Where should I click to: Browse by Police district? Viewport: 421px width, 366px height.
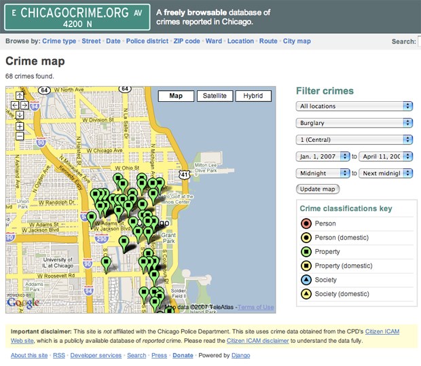click(147, 41)
